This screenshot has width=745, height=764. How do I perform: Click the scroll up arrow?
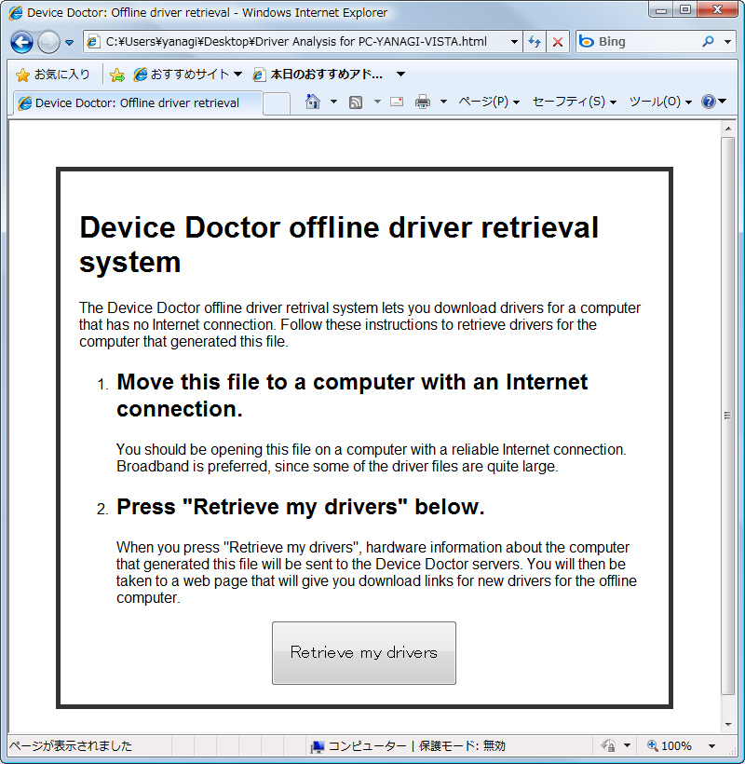pos(728,129)
